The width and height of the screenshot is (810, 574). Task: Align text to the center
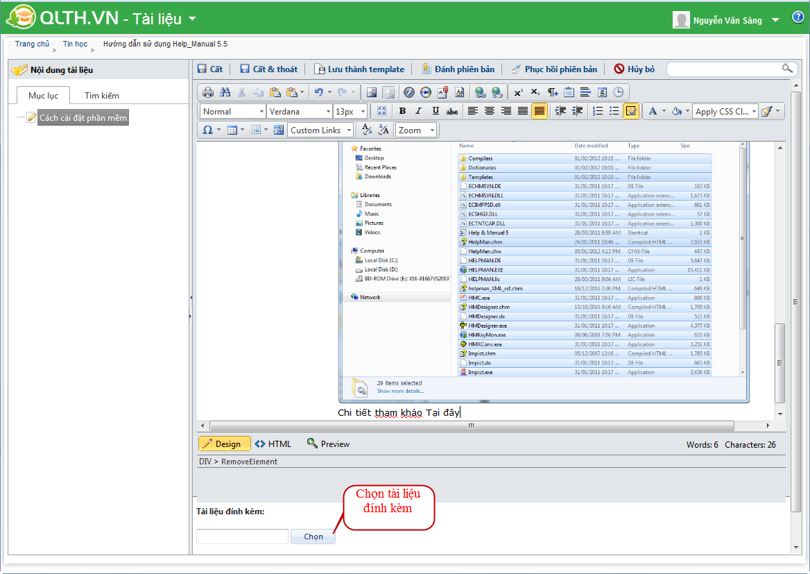pyautogui.click(x=490, y=111)
